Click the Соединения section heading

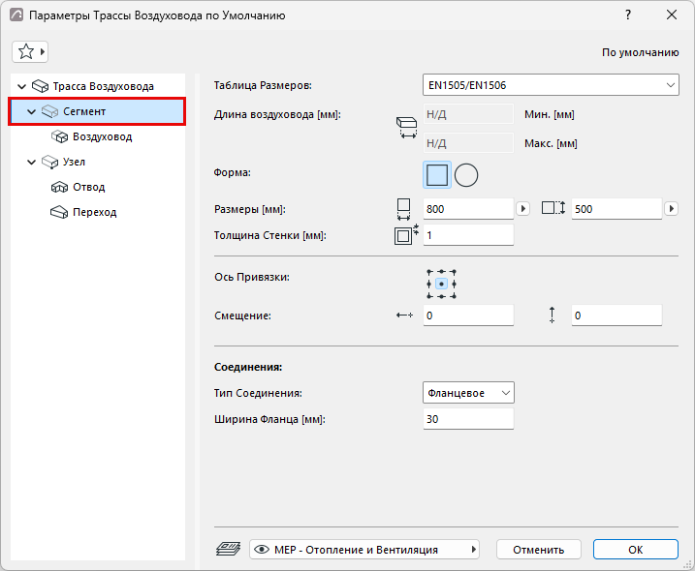pos(248,367)
